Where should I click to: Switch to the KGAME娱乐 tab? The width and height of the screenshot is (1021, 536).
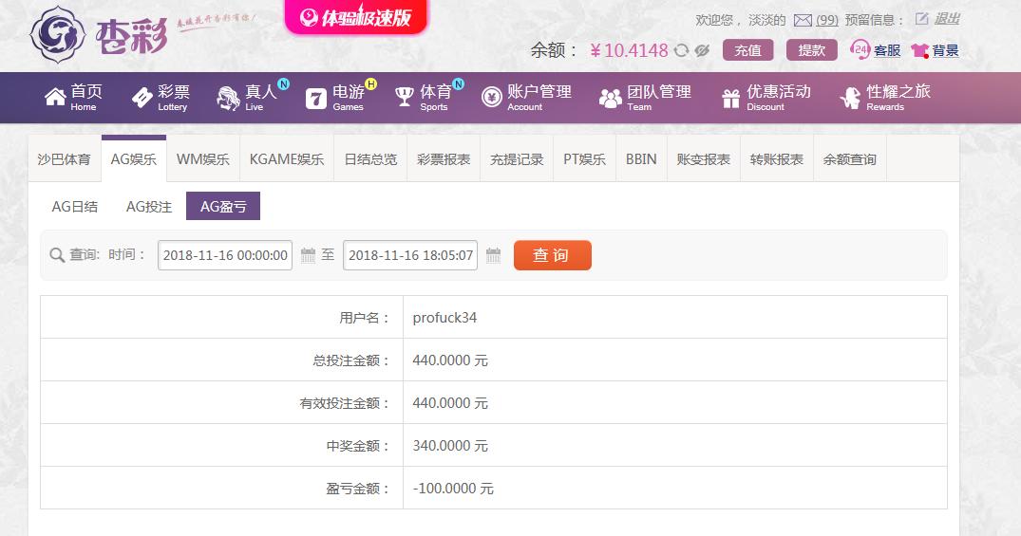[287, 159]
